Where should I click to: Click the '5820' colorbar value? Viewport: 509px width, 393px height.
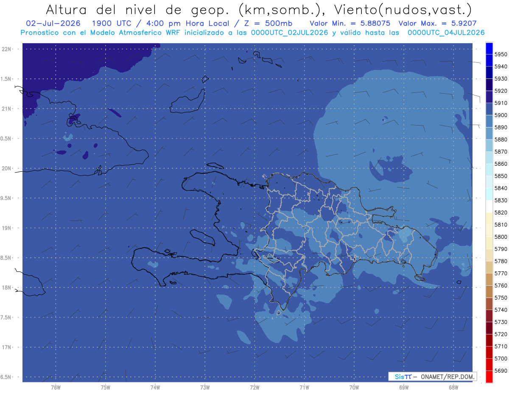[x=501, y=212]
